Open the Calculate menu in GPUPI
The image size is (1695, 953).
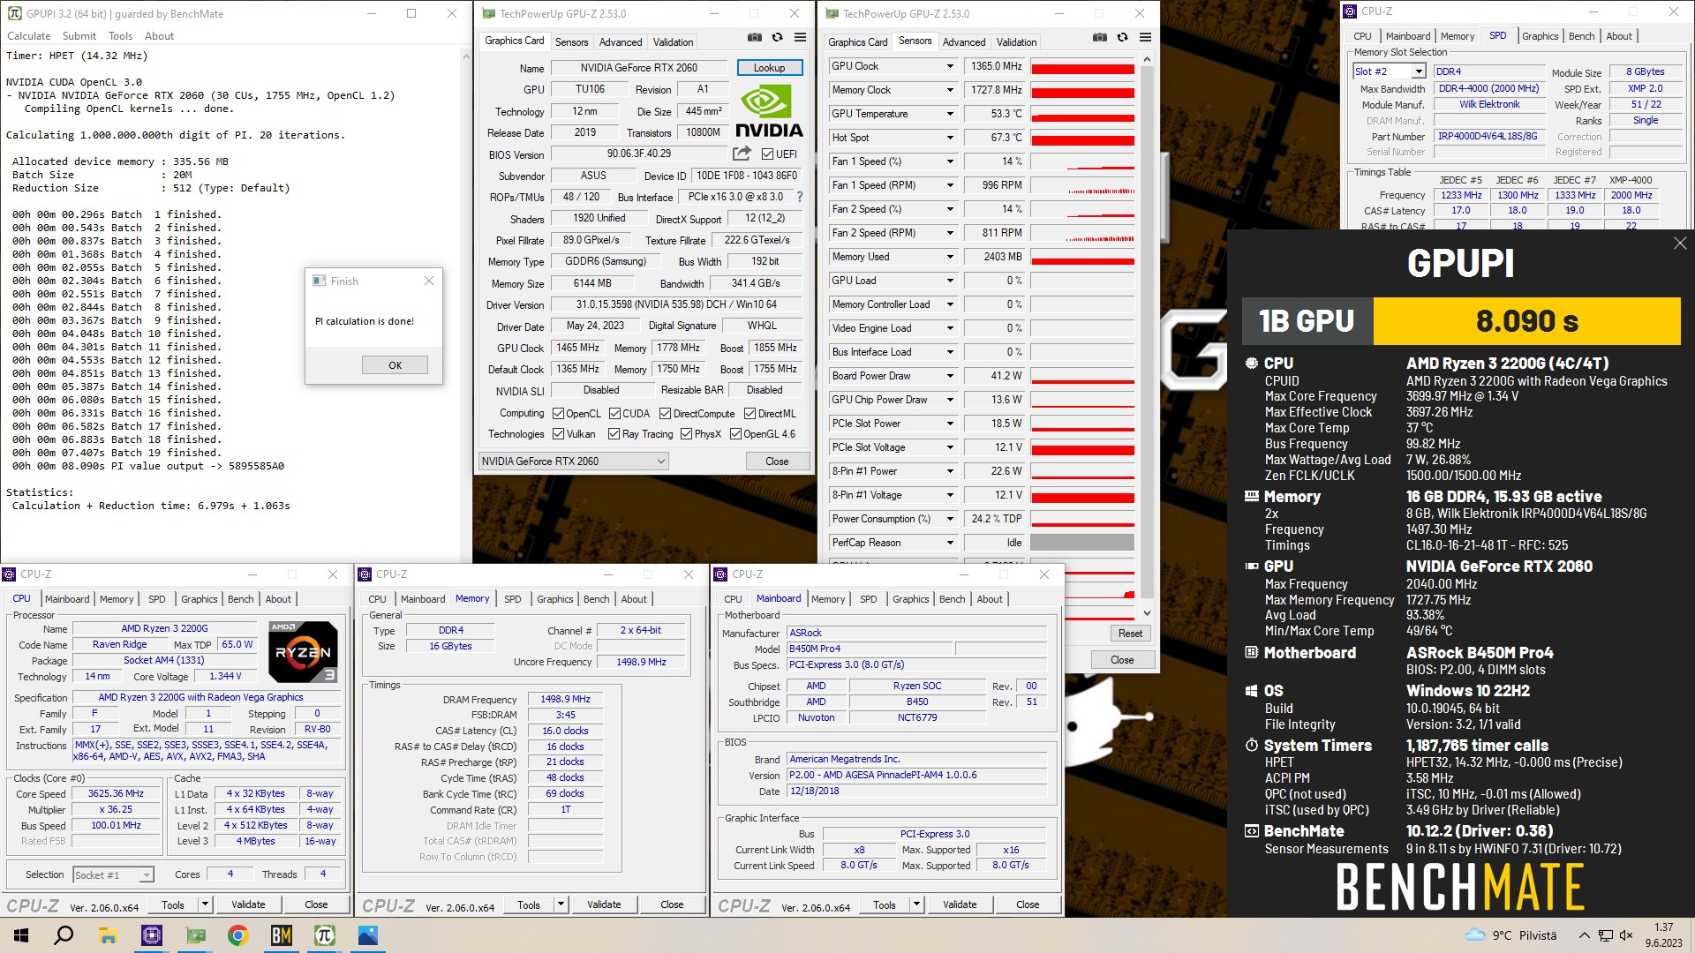[29, 36]
